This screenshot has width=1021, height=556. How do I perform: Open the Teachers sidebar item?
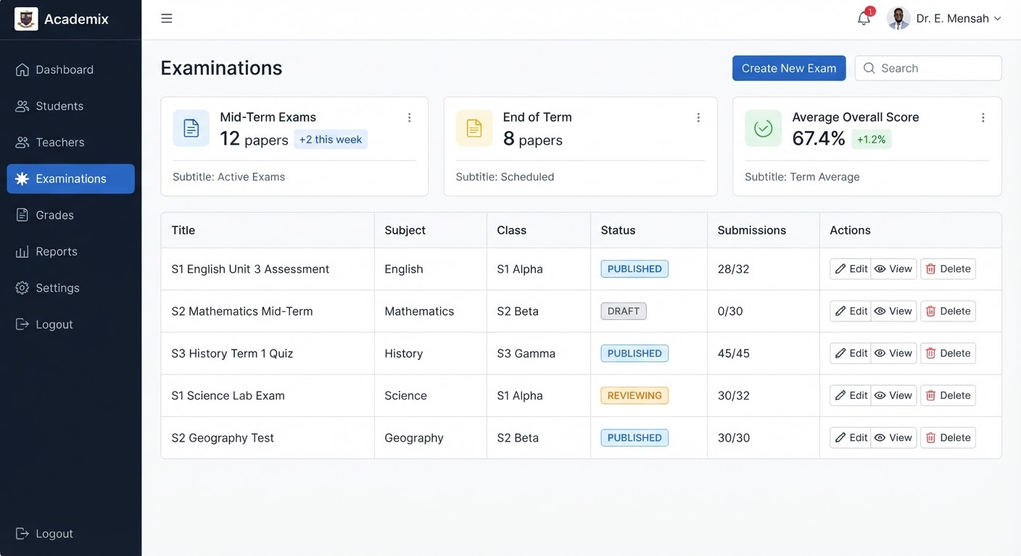click(70, 142)
